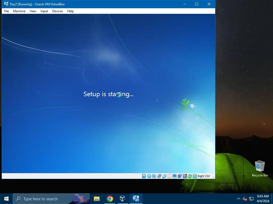Open the Windows Start menu

click(x=6, y=199)
